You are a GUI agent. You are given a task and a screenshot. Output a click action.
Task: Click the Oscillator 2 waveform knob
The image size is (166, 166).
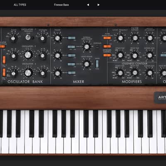coord(42,56)
